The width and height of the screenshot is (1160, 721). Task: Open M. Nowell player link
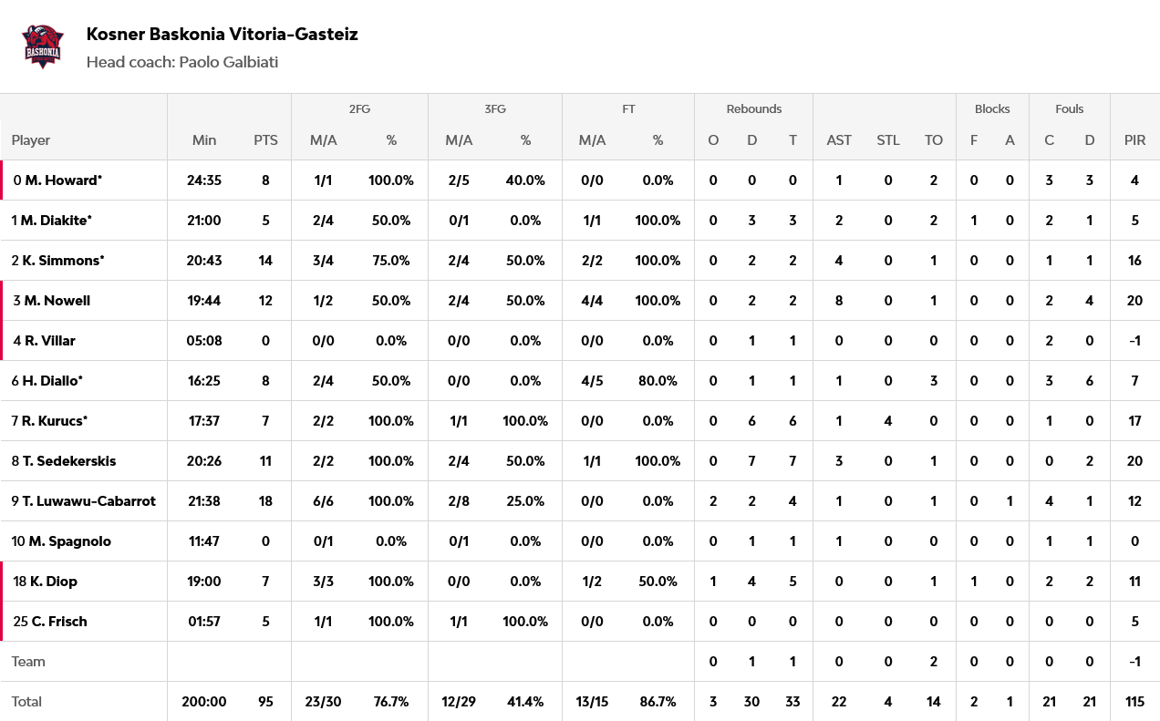57,301
